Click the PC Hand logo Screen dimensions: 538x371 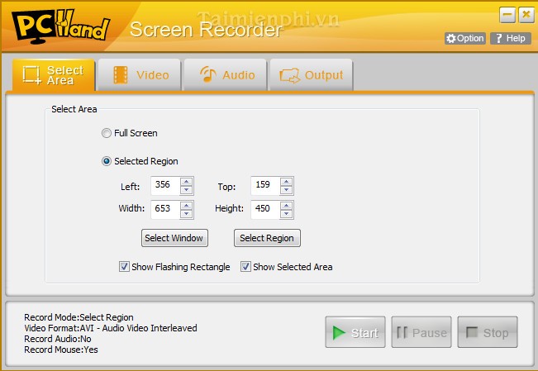point(60,26)
